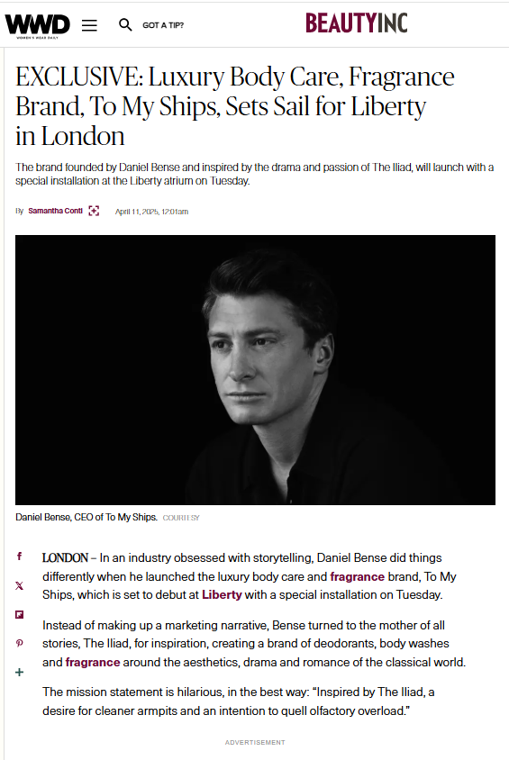
Task: Click fragrance link in second paragraph
Action: click(x=93, y=662)
